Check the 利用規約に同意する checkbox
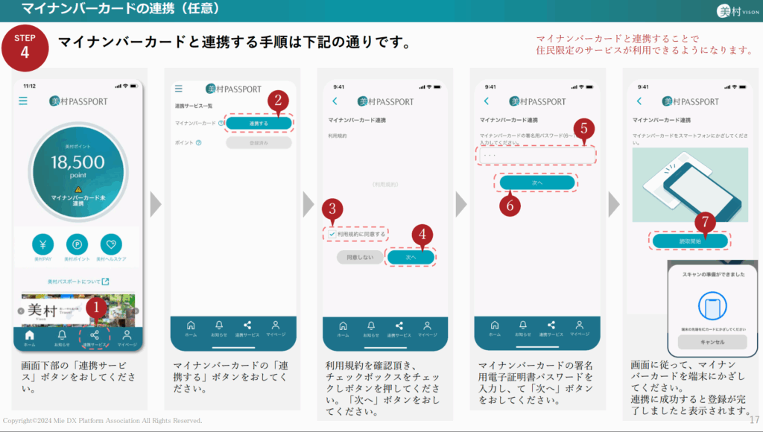This screenshot has height=432, width=763. (x=332, y=234)
